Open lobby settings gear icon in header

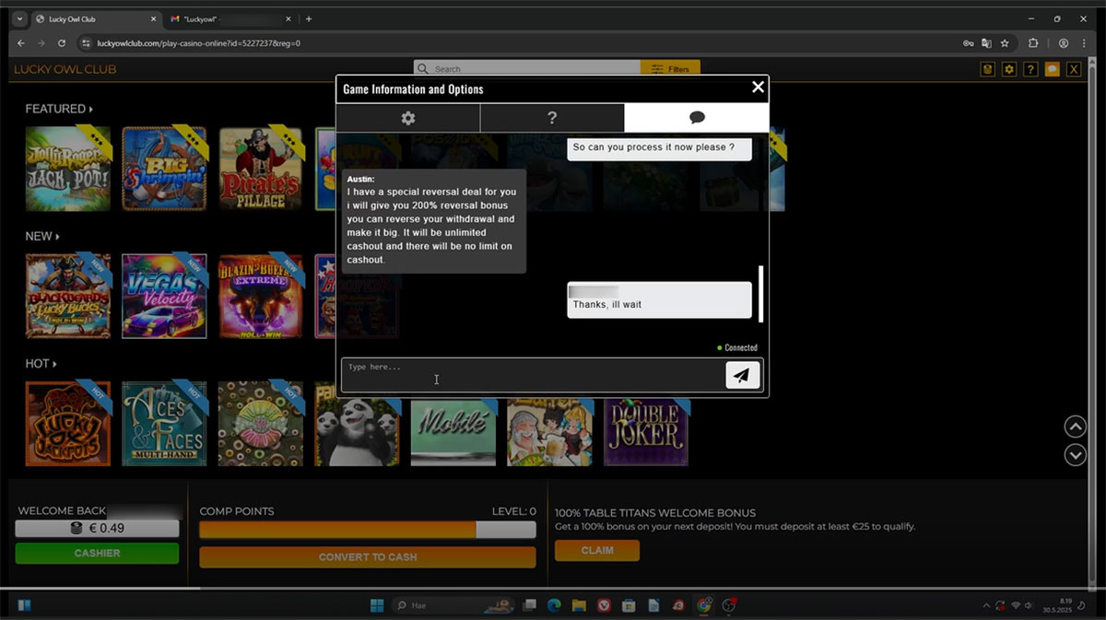coord(1009,69)
